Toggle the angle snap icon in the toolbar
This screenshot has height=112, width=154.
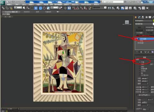coord(77,8)
